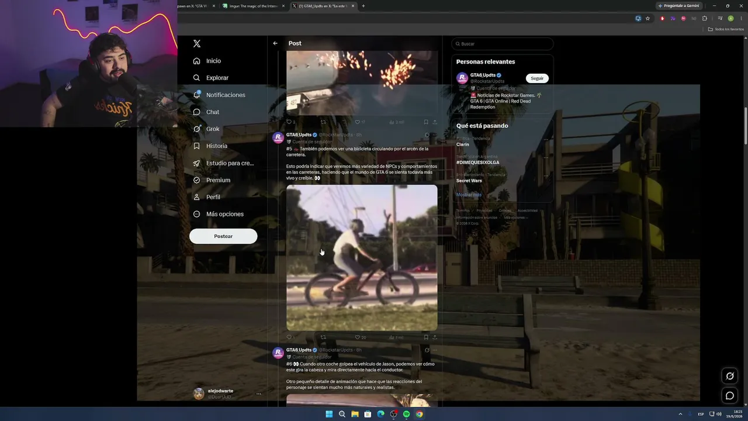Click the X logo in the sidebar
748x421 pixels.
(x=197, y=44)
